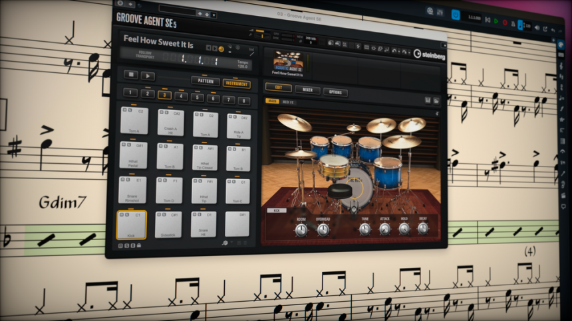Image resolution: width=572 pixels, height=321 pixels.
Task: Trigger the Hihat Pedal pad G#1
Action: 134,155
